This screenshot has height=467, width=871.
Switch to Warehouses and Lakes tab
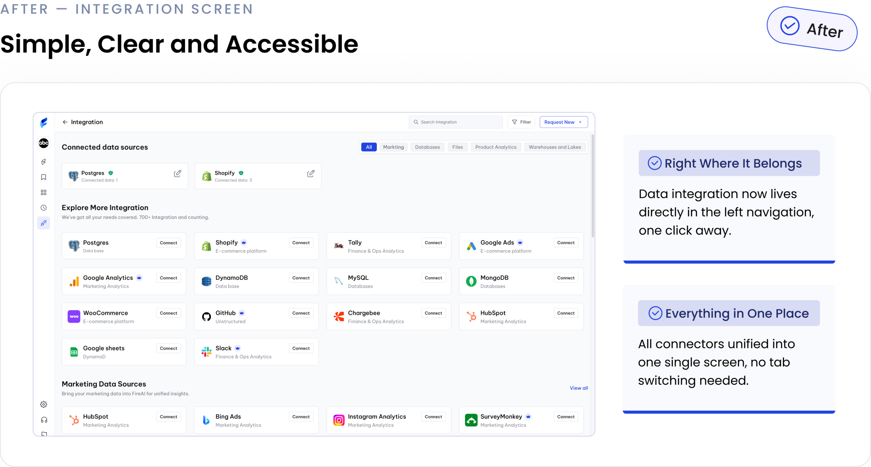tap(555, 147)
